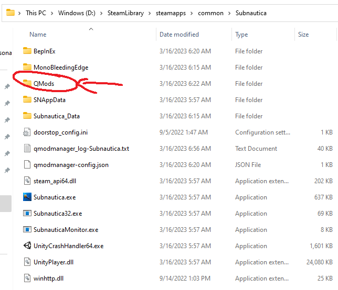Click the UnityCrashHandler64.exe Unity icon
The width and height of the screenshot is (338, 290).
click(x=27, y=246)
